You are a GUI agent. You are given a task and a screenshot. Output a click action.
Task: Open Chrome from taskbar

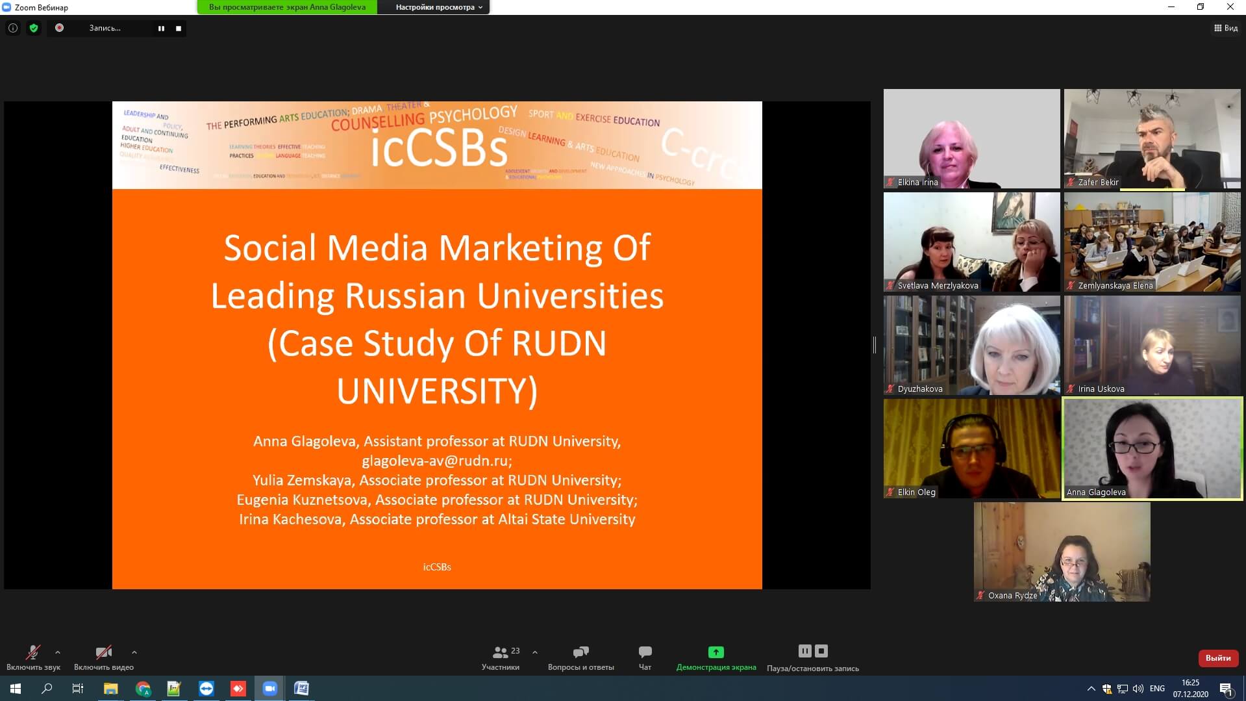[143, 688]
